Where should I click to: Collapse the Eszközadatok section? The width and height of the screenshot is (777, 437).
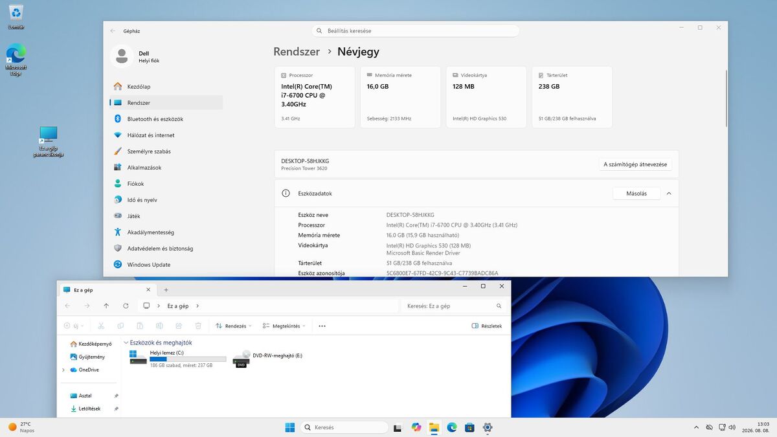pos(669,193)
